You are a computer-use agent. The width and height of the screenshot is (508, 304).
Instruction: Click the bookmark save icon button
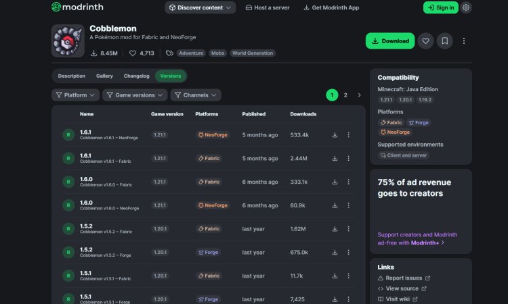(444, 41)
